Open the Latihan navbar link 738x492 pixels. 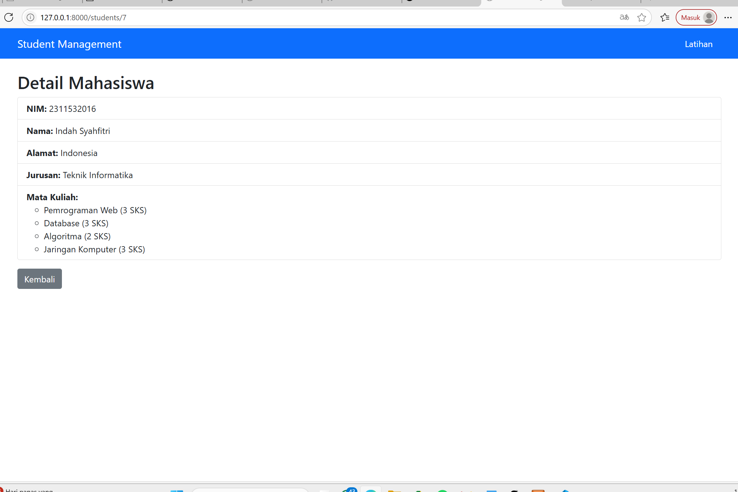(698, 44)
